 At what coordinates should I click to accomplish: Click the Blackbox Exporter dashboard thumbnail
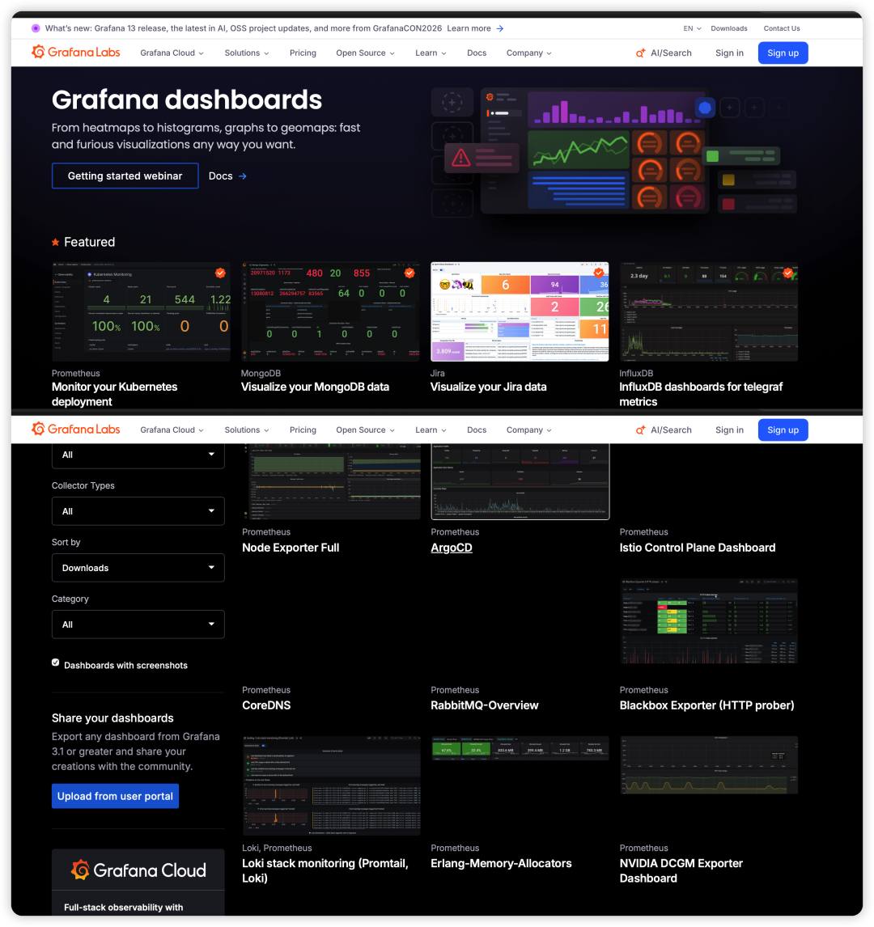708,621
